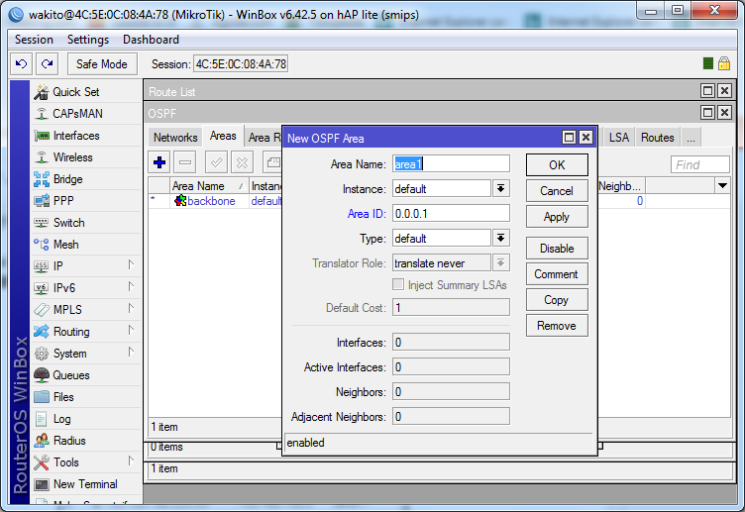
Task: Click the Apply button
Action: coord(557,217)
